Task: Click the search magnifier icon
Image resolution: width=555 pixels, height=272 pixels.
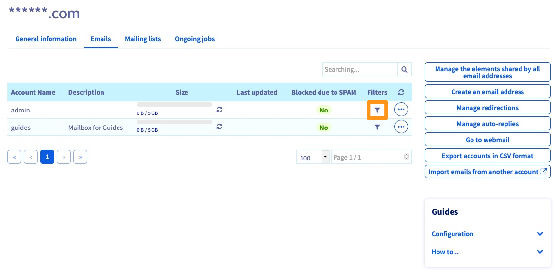Action: pos(404,69)
